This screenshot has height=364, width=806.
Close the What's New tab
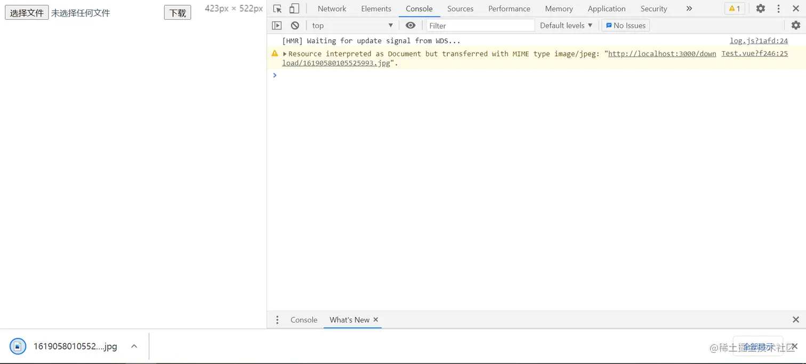pyautogui.click(x=376, y=320)
